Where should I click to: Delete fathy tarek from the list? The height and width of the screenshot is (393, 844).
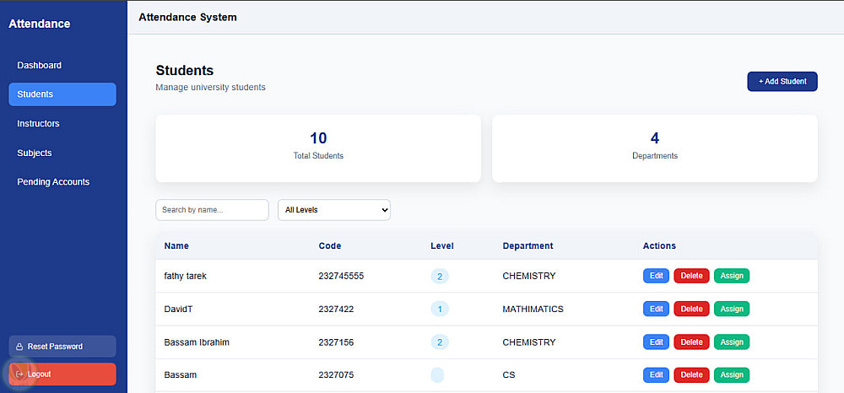691,276
